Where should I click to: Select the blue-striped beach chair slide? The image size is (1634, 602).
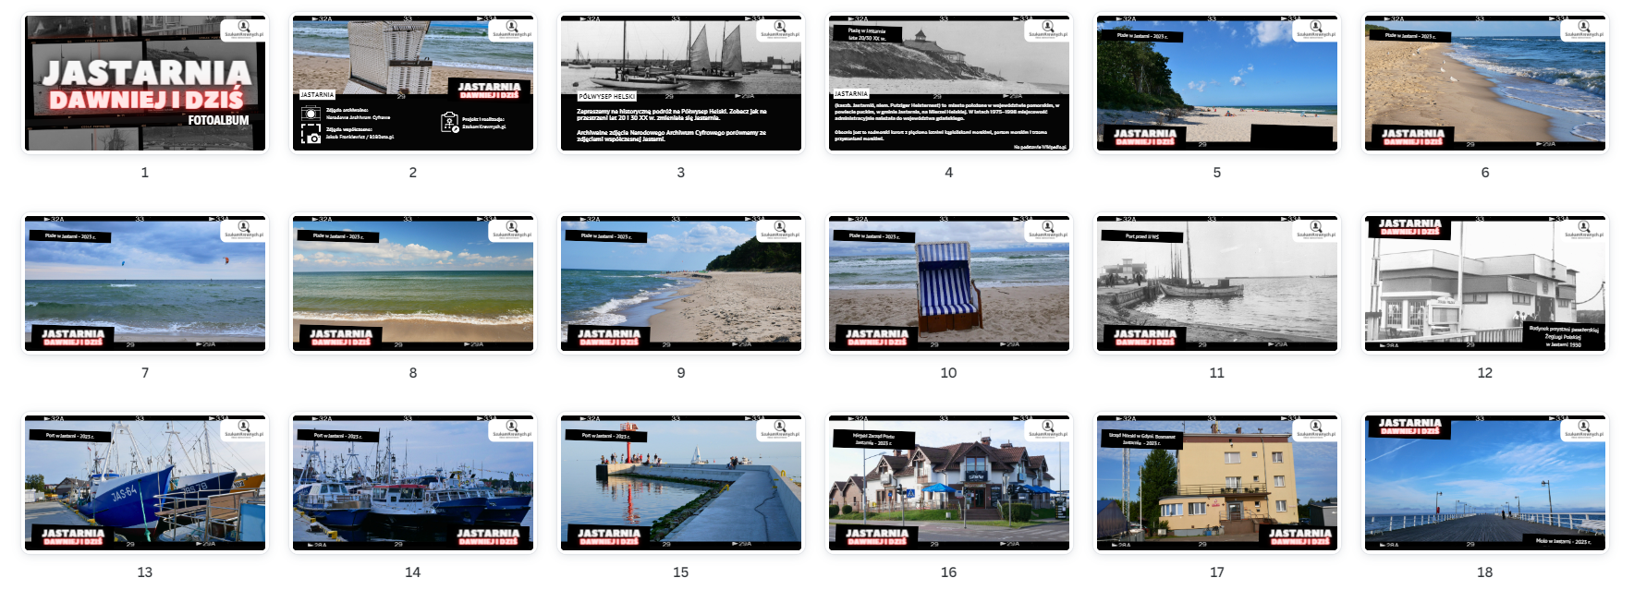coord(949,283)
